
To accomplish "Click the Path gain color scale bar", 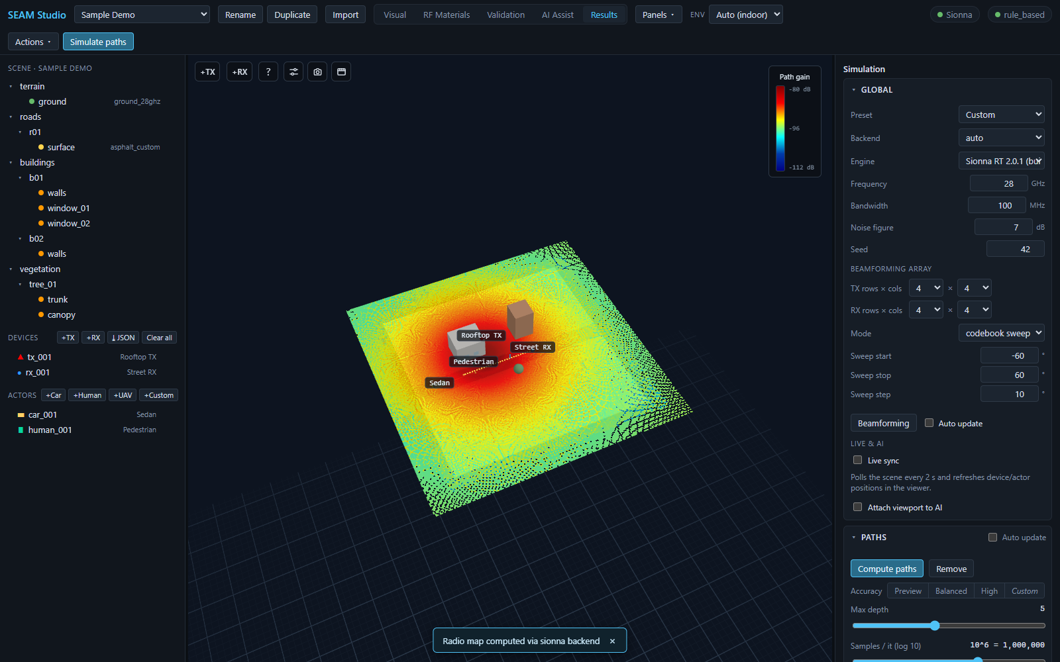I will tap(780, 128).
